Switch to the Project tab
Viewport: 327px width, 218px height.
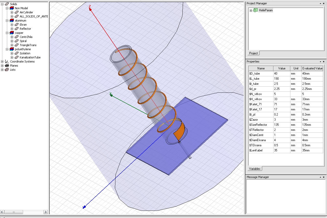click(254, 53)
